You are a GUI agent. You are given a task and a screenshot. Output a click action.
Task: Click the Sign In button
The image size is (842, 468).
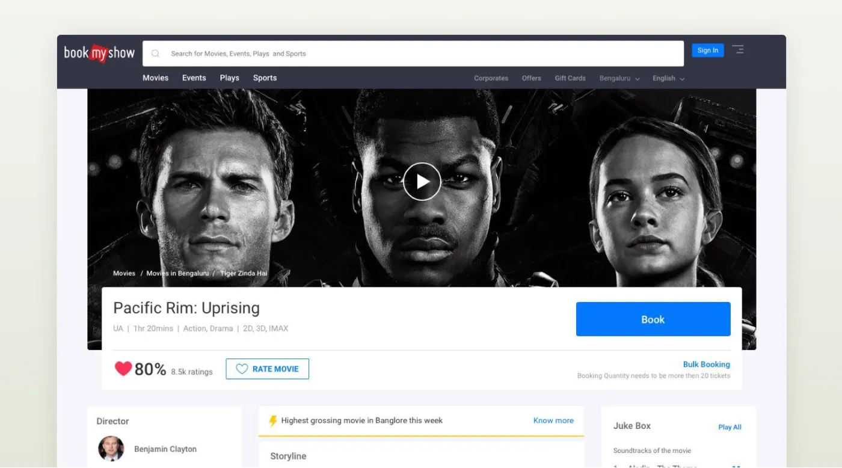click(708, 51)
